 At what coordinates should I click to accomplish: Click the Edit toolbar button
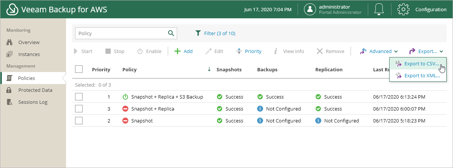pos(214,51)
